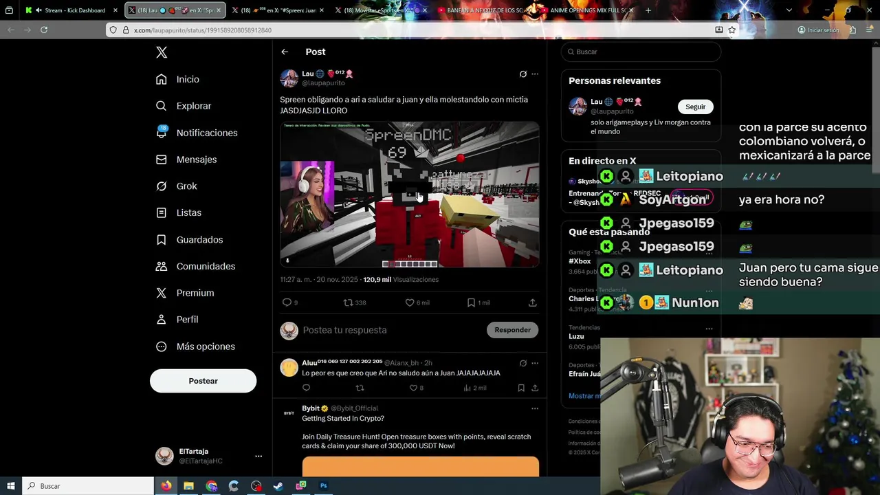
Task: Open the Windows Start menu
Action: (10, 486)
